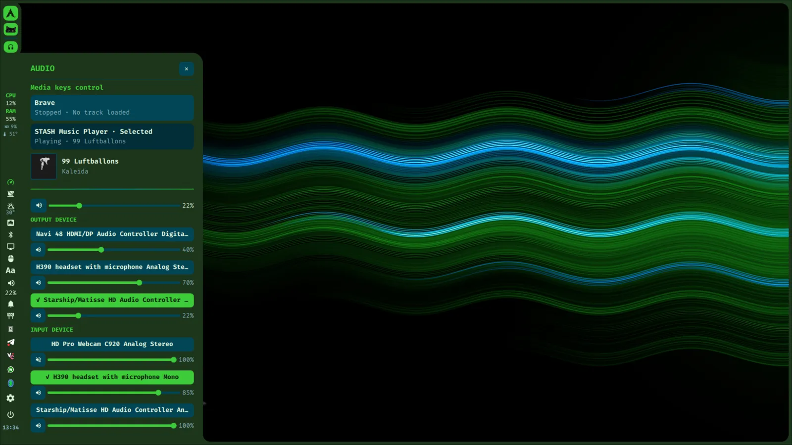This screenshot has width=792, height=445.
Task: Adjust the master volume slider at 22%
Action: click(x=114, y=206)
